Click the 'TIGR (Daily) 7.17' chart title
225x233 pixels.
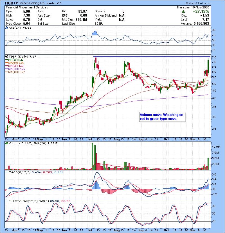click(x=22, y=57)
